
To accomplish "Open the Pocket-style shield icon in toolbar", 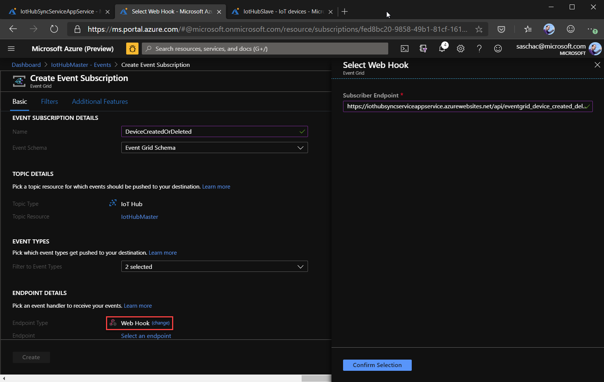I will pyautogui.click(x=501, y=29).
